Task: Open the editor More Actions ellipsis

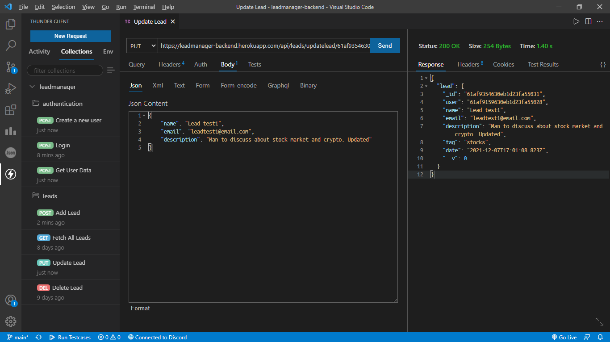Action: point(600,21)
